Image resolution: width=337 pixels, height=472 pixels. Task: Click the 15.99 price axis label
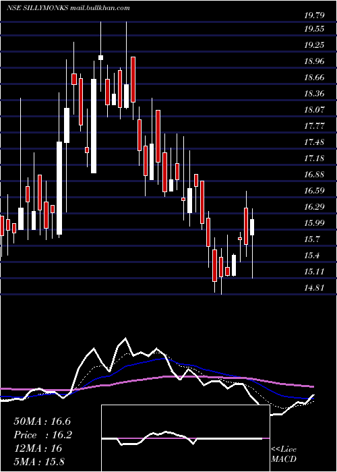(314, 223)
